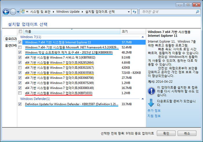Open the 지원 정보 link
This screenshot has width=203, height=142.
pos(154,116)
